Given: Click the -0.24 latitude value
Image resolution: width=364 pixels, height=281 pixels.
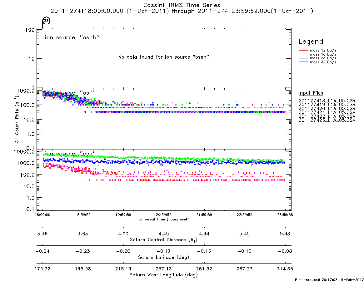Looking at the screenshot, I should pyautogui.click(x=42, y=251).
